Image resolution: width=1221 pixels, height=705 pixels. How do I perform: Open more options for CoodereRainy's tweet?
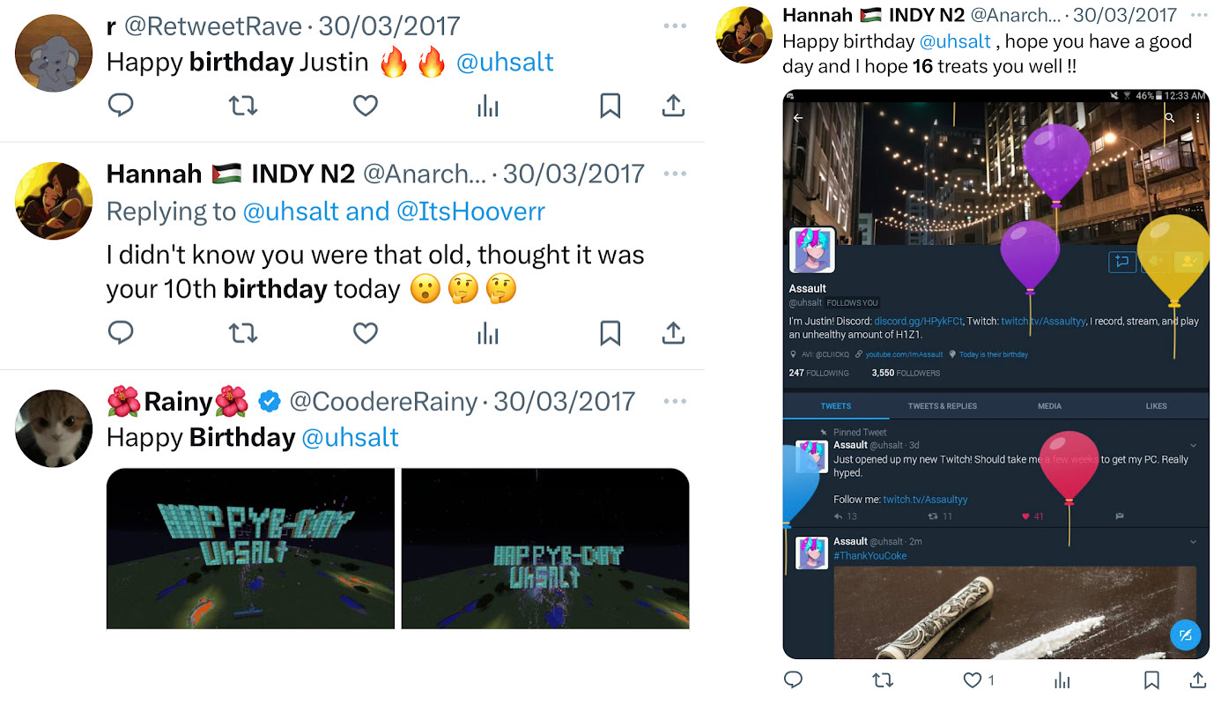point(675,402)
